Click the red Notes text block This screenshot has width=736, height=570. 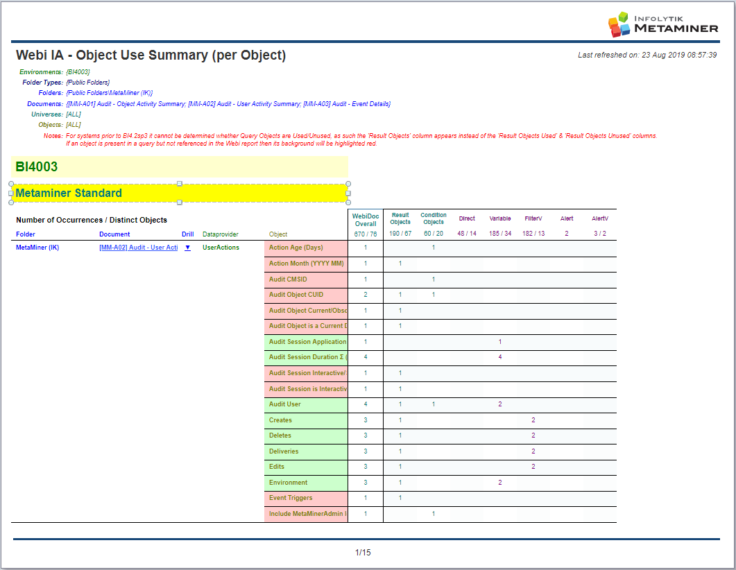[361, 139]
